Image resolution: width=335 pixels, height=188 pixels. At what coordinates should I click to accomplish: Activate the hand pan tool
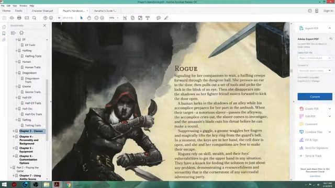coord(89,18)
